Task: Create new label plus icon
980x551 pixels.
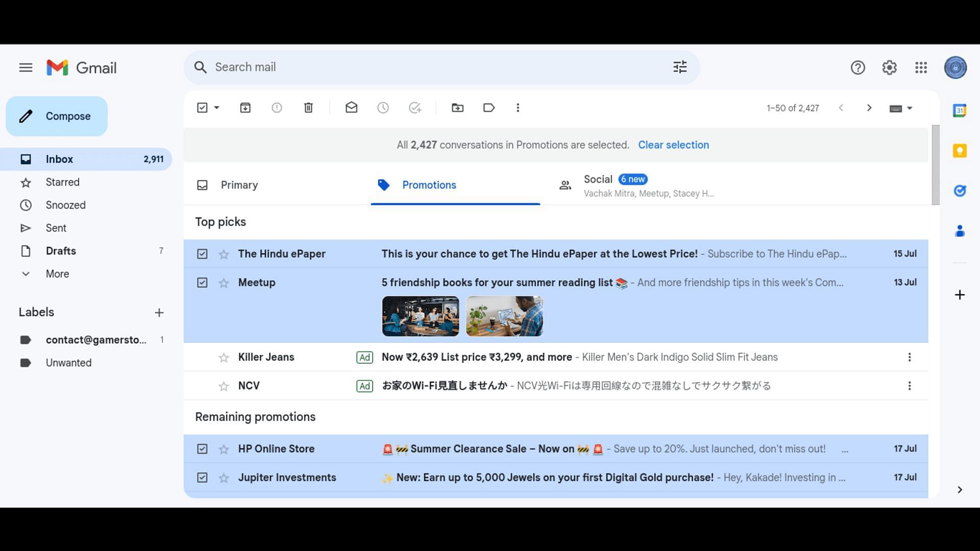Action: 159,312
